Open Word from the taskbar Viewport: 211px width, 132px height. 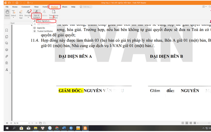(x=64, y=128)
